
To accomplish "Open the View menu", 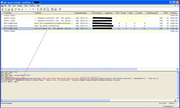I will click(14, 6).
